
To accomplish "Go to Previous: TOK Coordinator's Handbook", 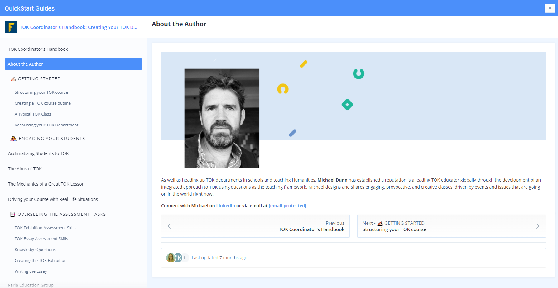I will (x=255, y=226).
